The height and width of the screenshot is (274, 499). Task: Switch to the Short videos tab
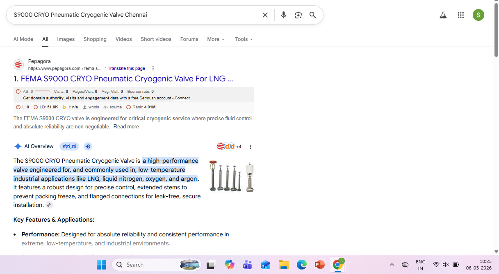coord(156,39)
